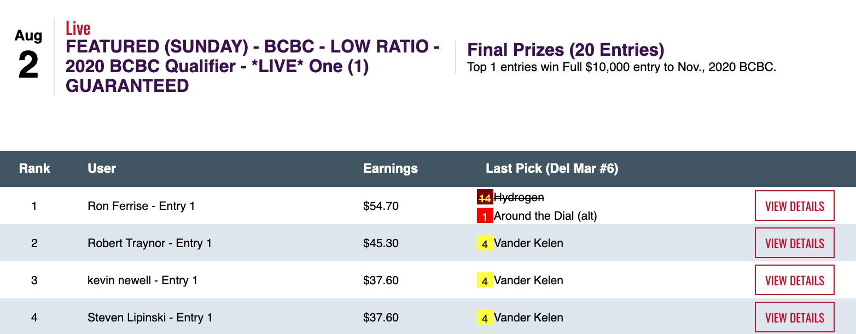This screenshot has height=334, width=856.
Task: Click the Last Pick (Del Mar #6) header
Action: click(x=551, y=168)
